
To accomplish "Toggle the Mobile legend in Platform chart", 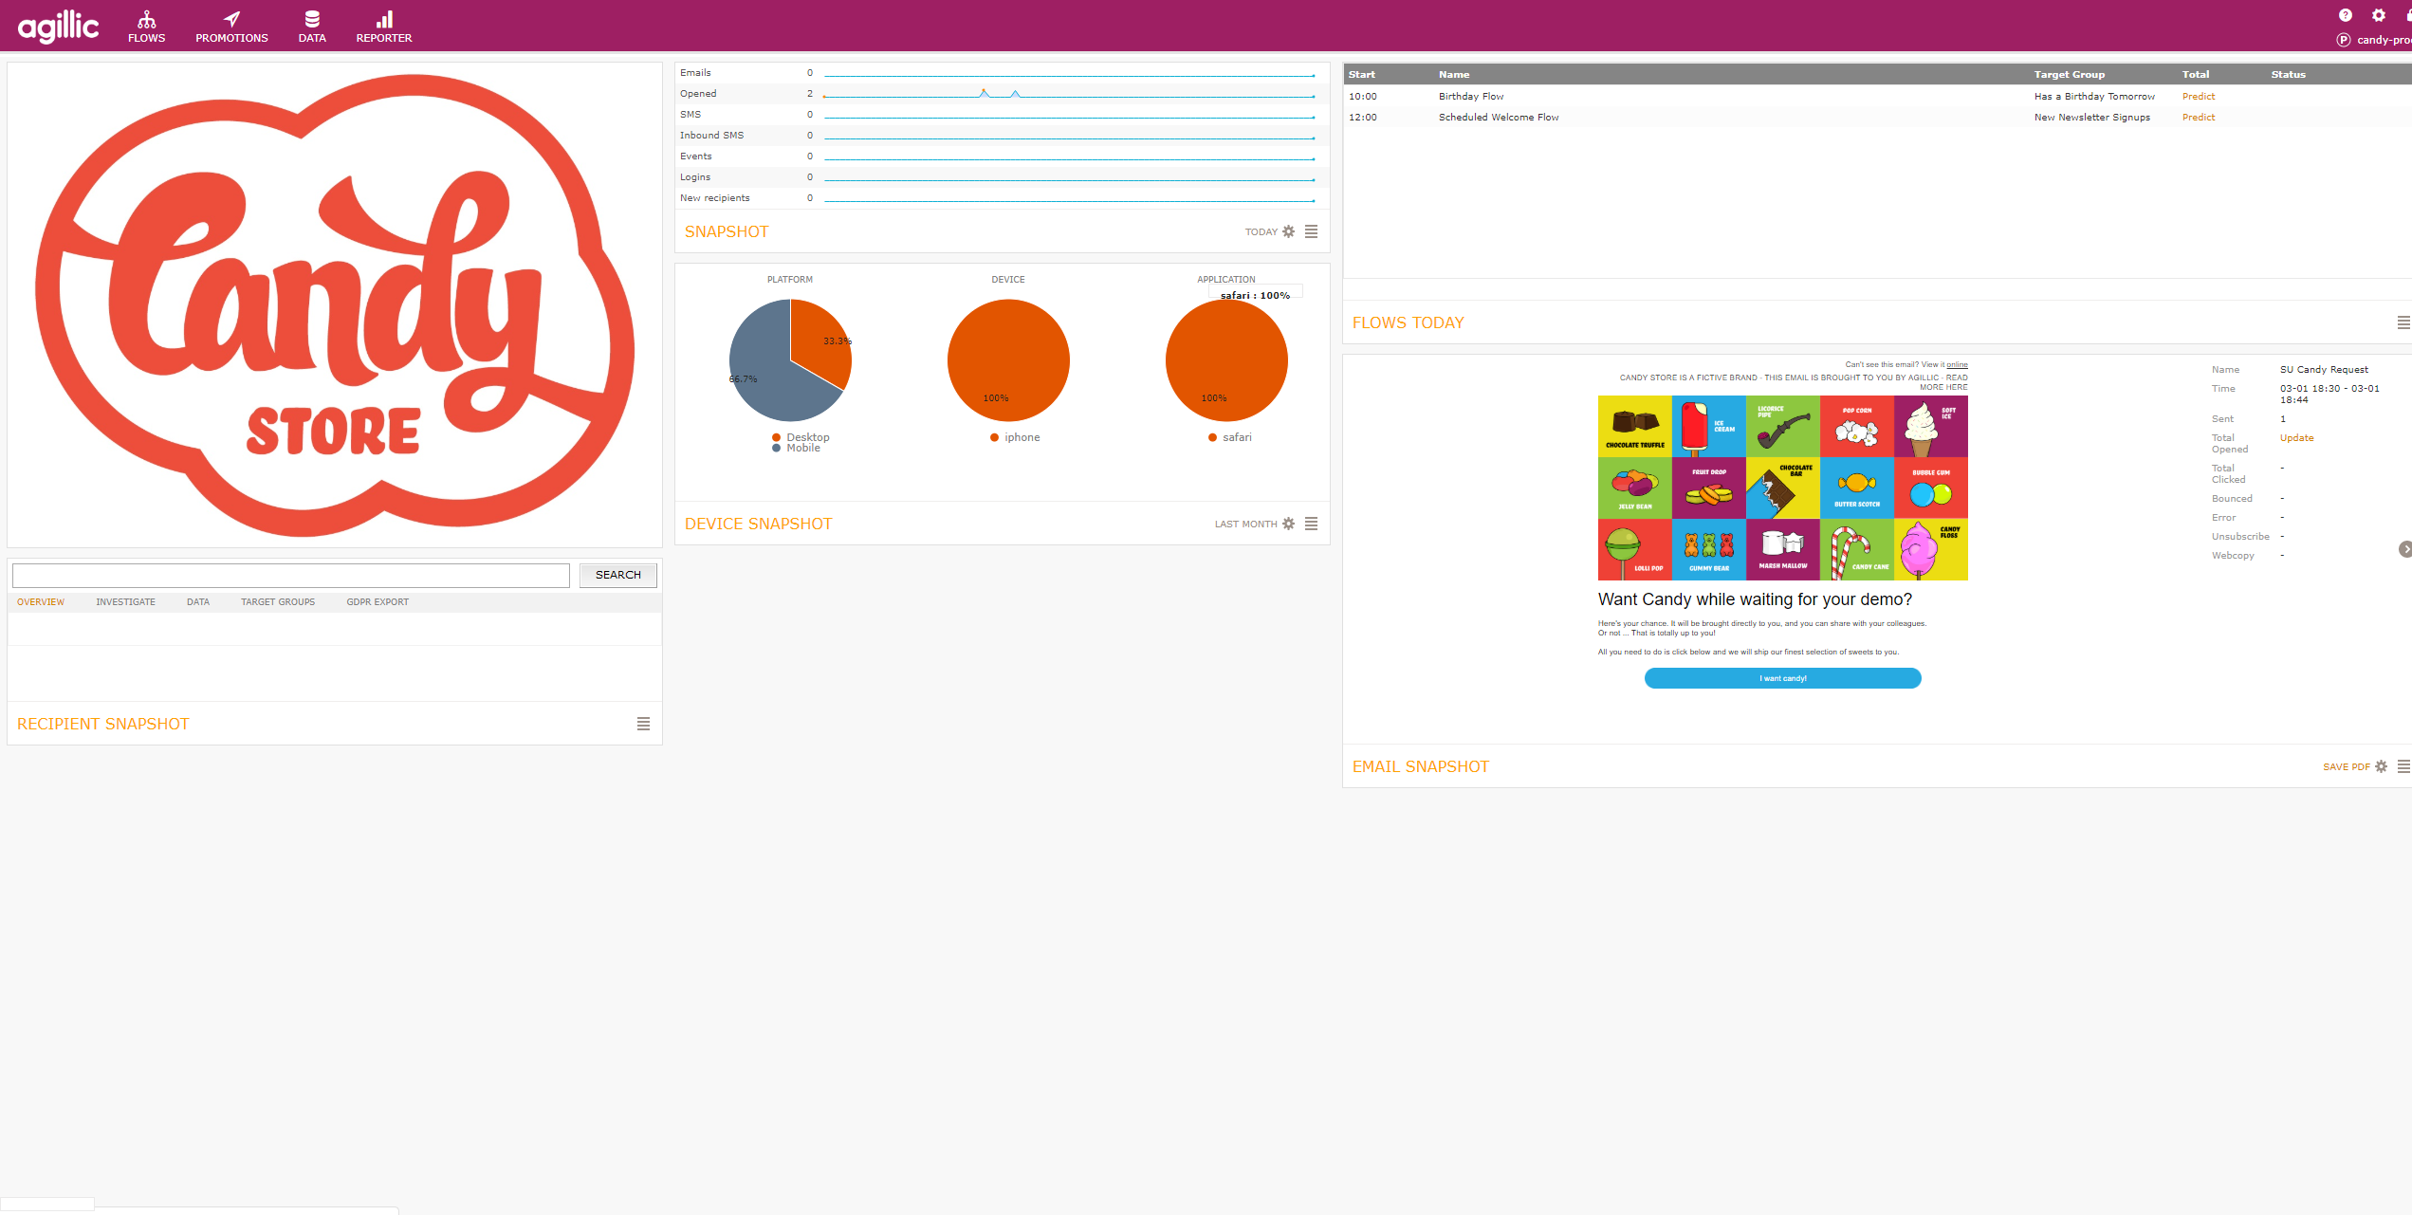I will pos(797,448).
